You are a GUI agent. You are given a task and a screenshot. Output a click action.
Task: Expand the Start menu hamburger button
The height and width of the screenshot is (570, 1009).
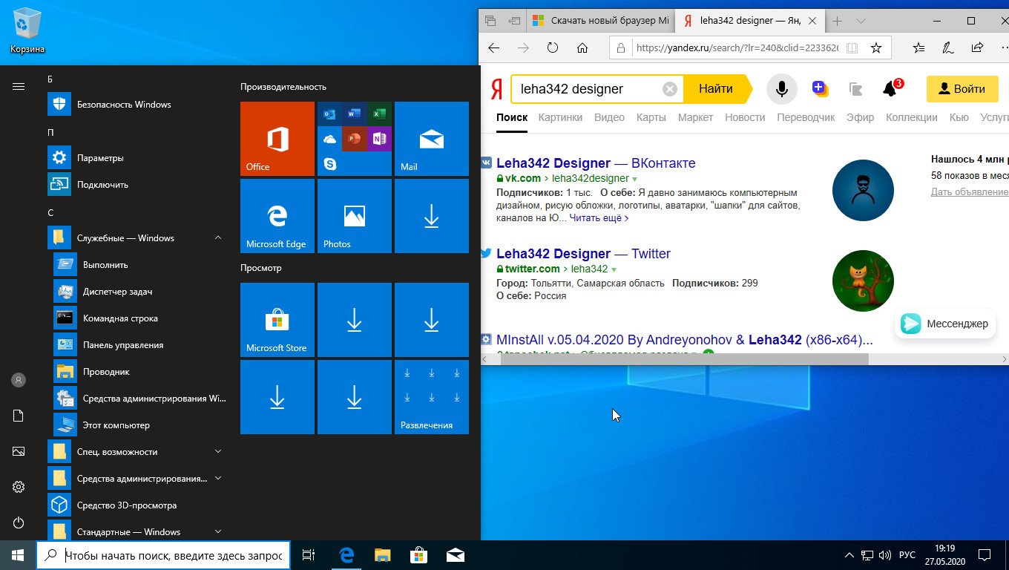(x=19, y=86)
